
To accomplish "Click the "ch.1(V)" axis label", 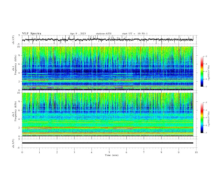I will [x=13, y=40].
